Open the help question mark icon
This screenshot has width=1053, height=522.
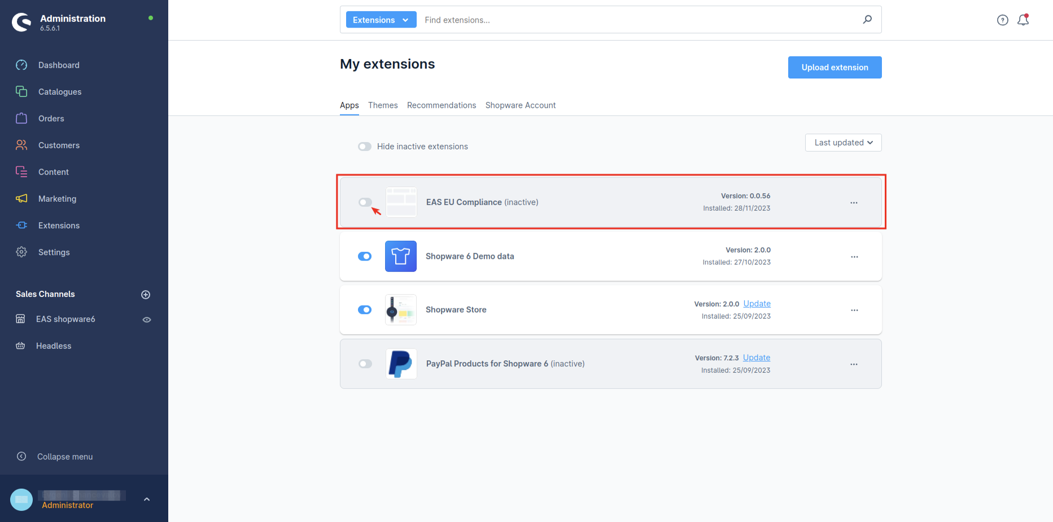click(1002, 20)
